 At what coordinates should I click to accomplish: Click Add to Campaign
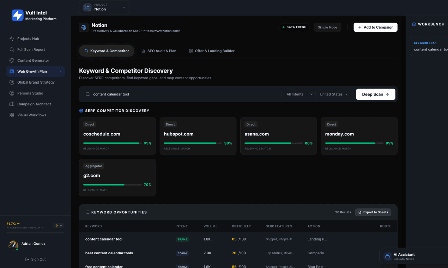click(x=375, y=27)
